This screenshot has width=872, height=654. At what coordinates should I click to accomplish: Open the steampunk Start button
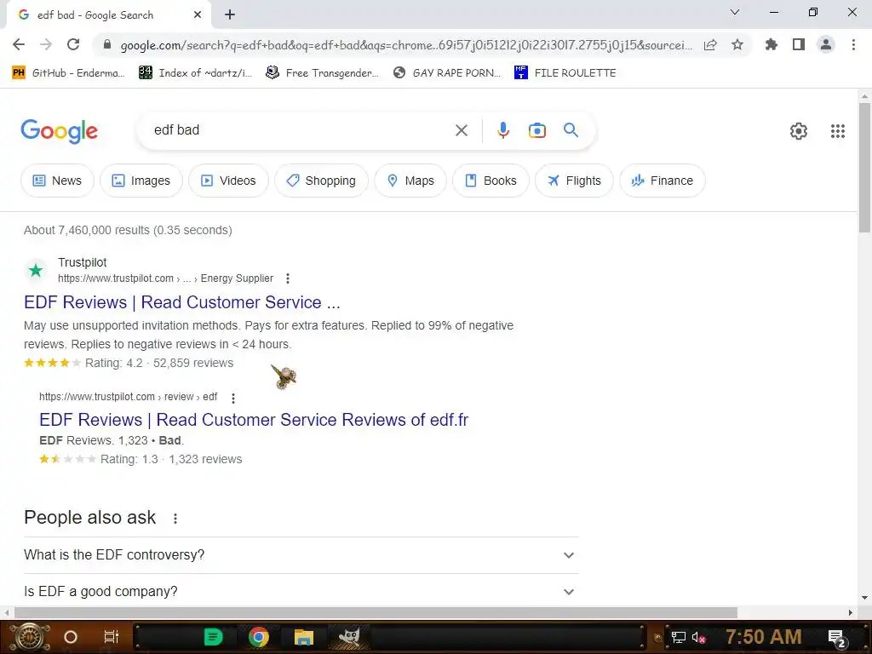point(30,637)
